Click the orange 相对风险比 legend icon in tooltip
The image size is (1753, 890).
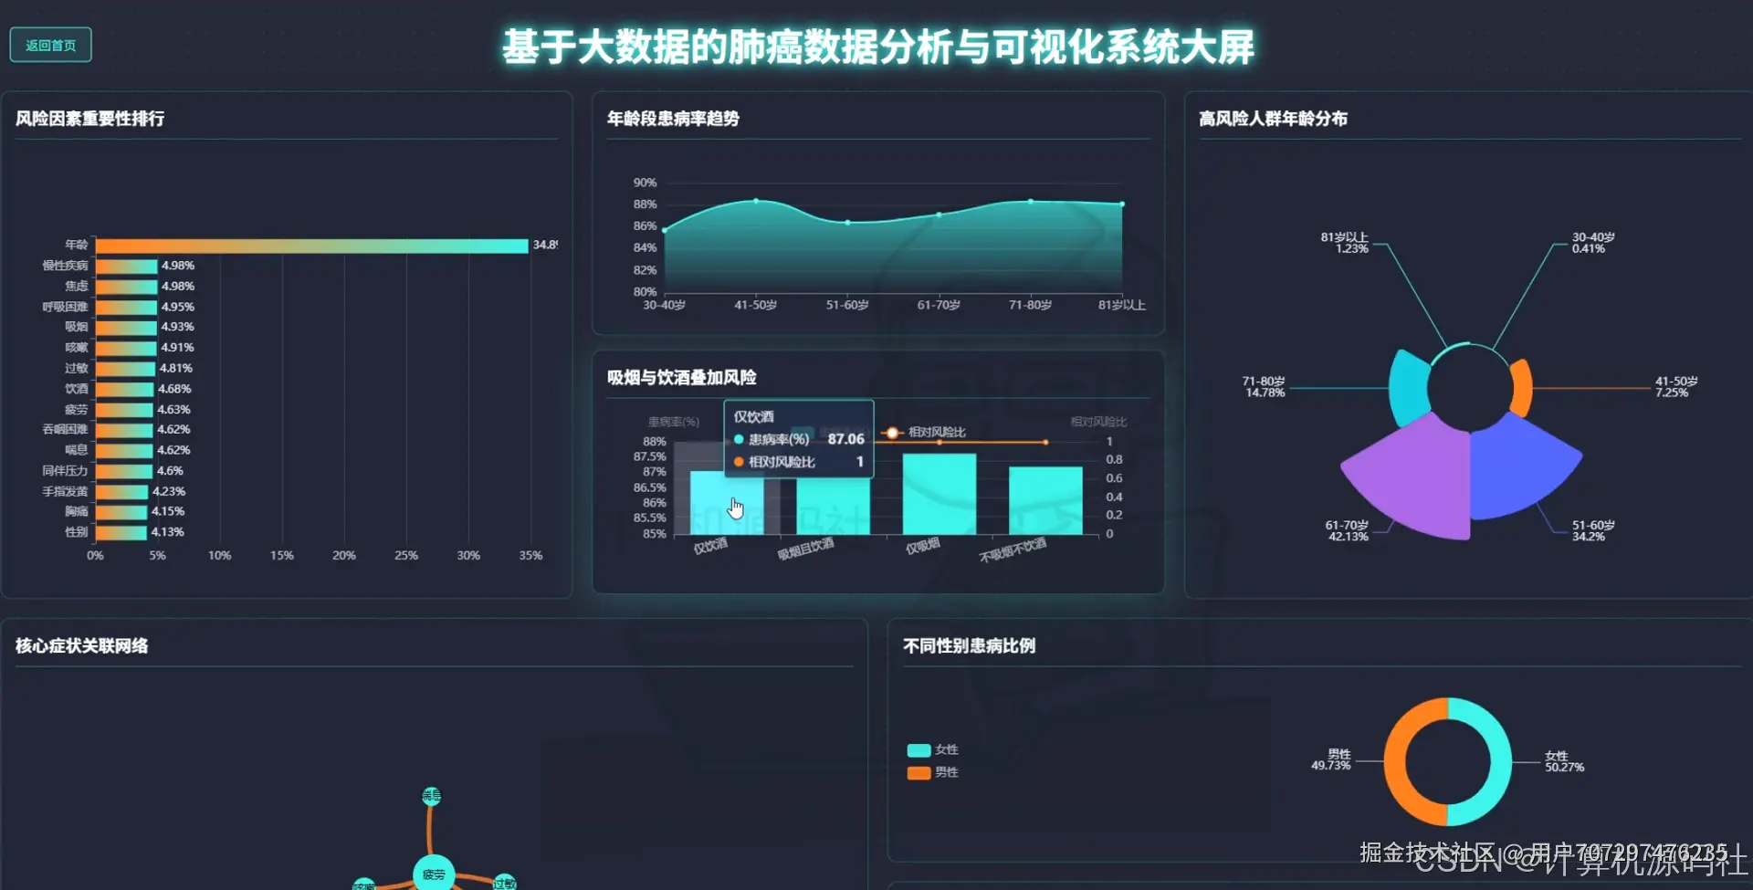[738, 462]
